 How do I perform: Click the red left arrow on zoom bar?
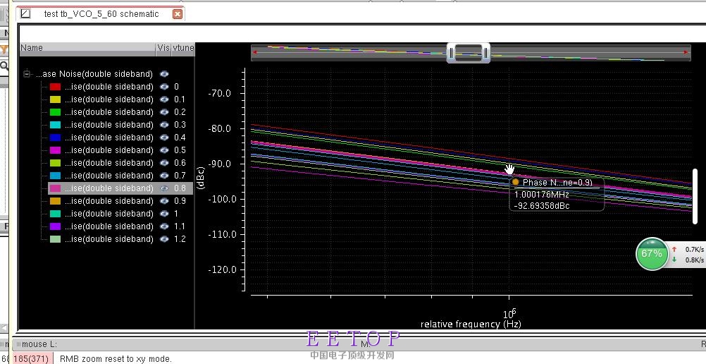(255, 51)
